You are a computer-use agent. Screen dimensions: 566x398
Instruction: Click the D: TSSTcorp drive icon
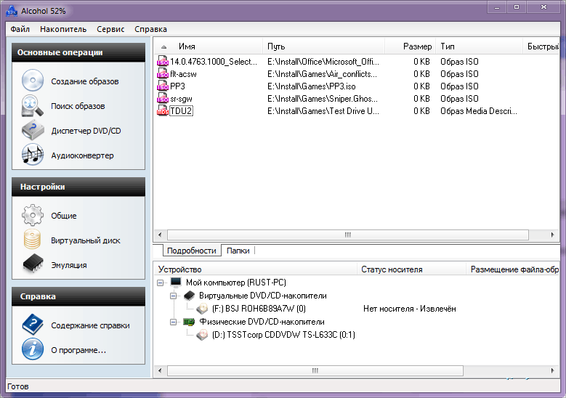pyautogui.click(x=202, y=335)
